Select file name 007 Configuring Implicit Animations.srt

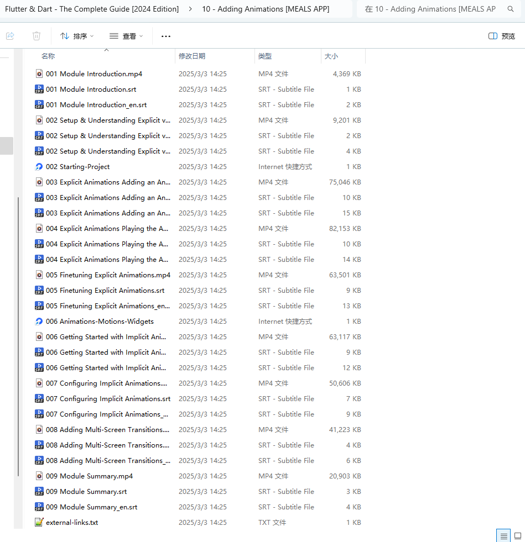coord(108,398)
